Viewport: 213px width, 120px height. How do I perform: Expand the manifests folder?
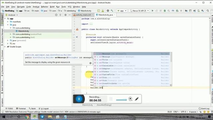[x=8, y=22]
